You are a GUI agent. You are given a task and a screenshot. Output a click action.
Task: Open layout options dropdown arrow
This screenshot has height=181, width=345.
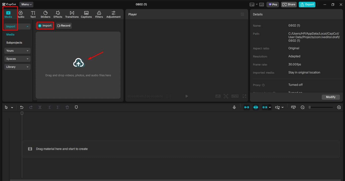point(257,4)
